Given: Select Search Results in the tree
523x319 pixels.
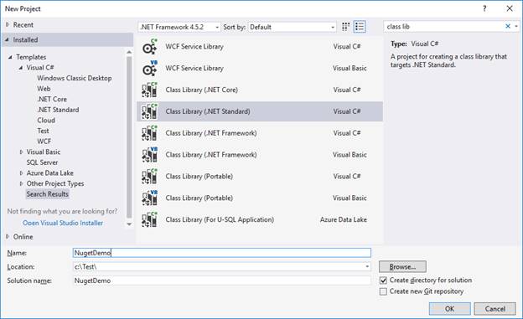Looking at the screenshot, I should tap(48, 194).
